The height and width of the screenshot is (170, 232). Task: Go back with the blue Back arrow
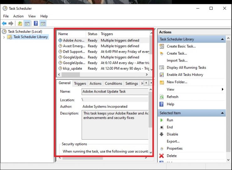tap(4, 24)
